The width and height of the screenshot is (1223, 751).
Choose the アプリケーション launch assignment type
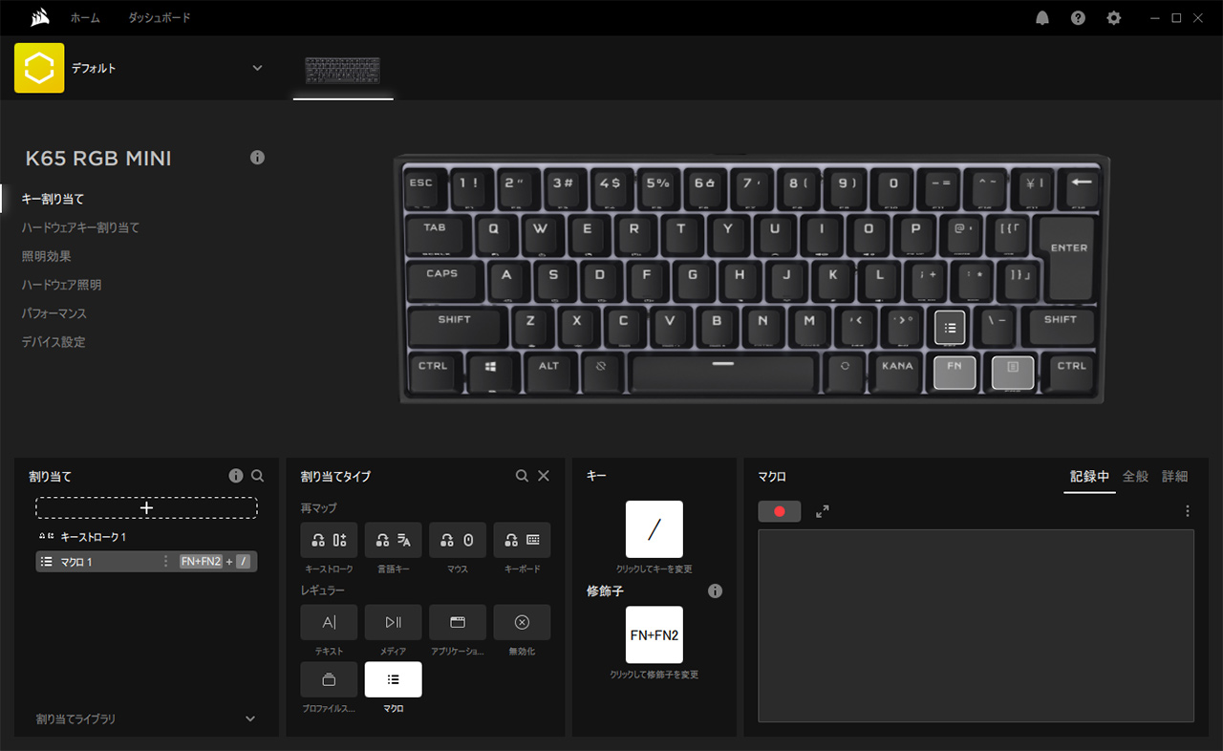click(458, 622)
